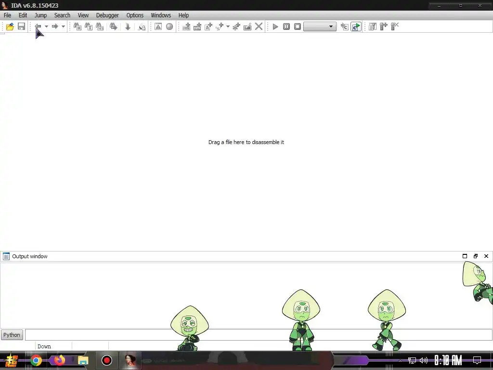Open the debugger selection combo box
Screen dimensions: 493x370
pos(320,27)
